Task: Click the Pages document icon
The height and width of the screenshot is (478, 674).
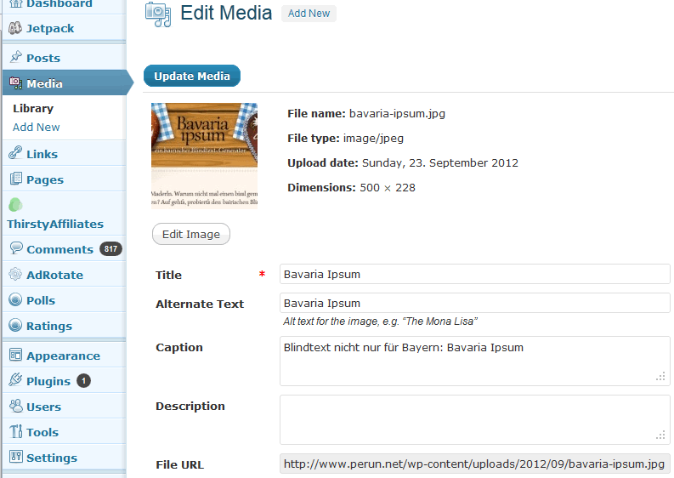Action: pyautogui.click(x=16, y=178)
